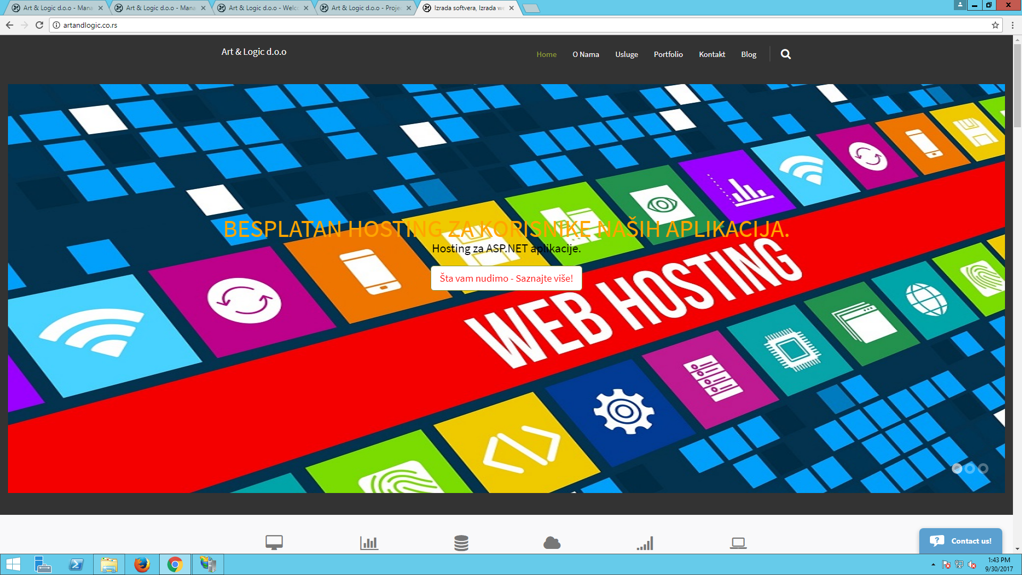Click the page's vertical scrollbar thumb

[x=1017, y=85]
